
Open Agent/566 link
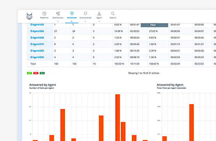click(38, 31)
